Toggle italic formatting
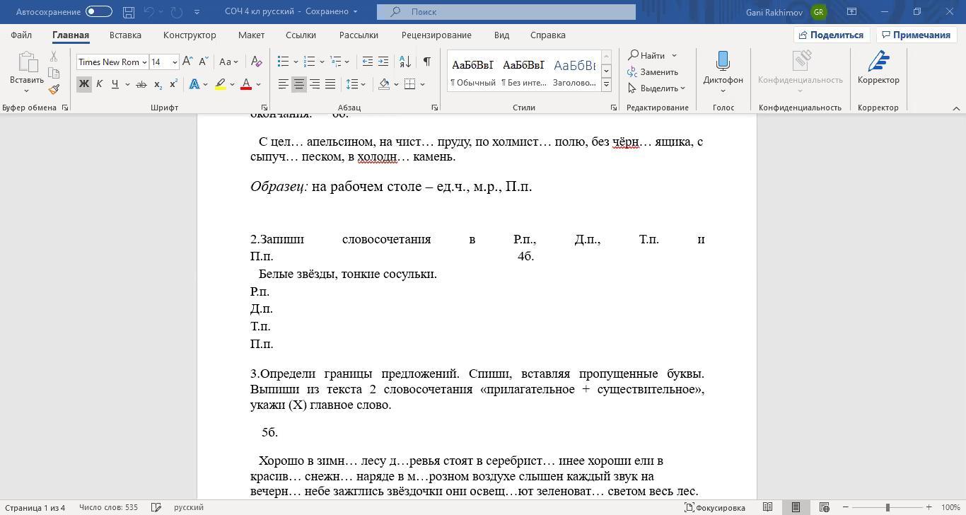Viewport: 966px width, 515px height. pos(99,84)
